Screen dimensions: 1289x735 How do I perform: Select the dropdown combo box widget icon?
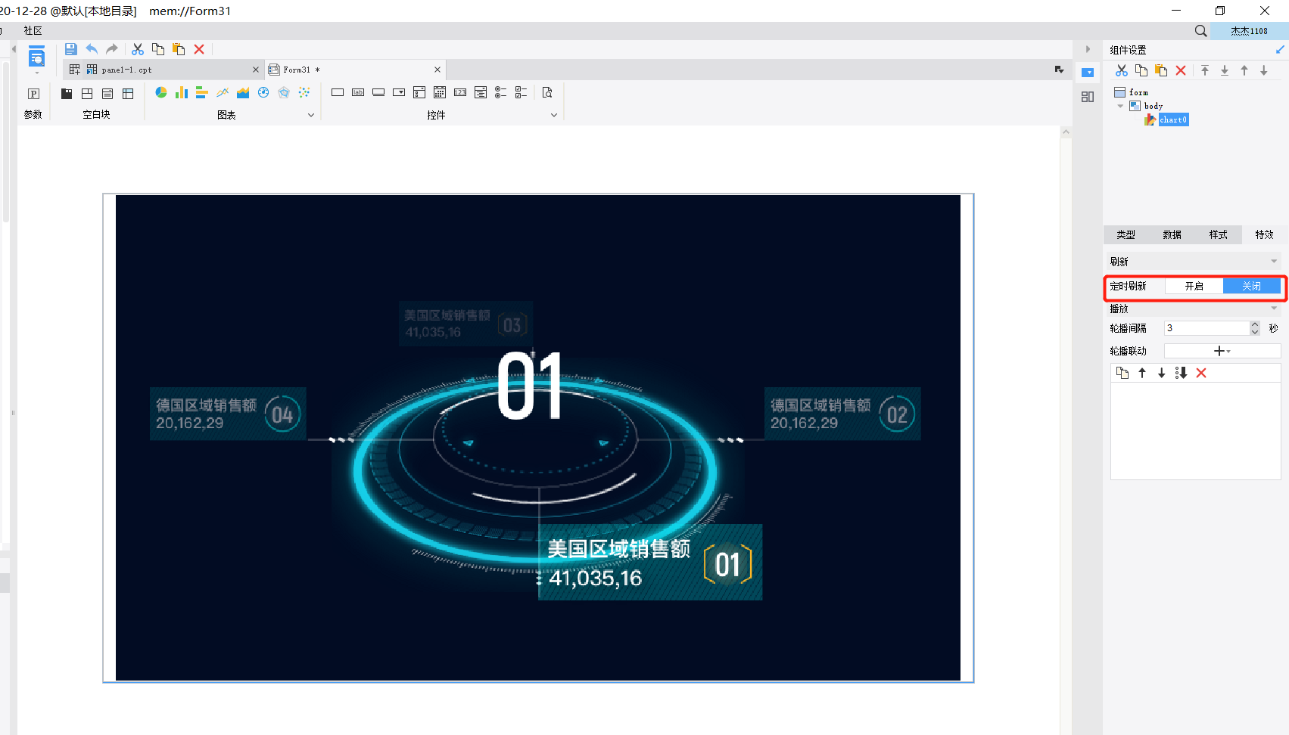pyautogui.click(x=399, y=92)
